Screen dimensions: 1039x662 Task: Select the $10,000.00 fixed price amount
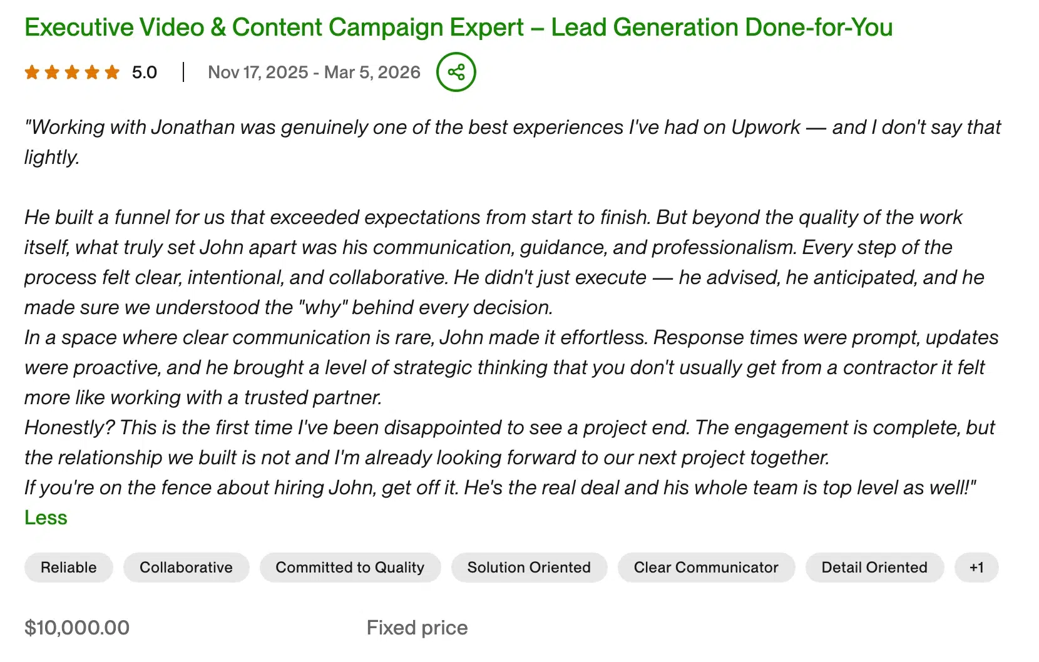(x=77, y=627)
